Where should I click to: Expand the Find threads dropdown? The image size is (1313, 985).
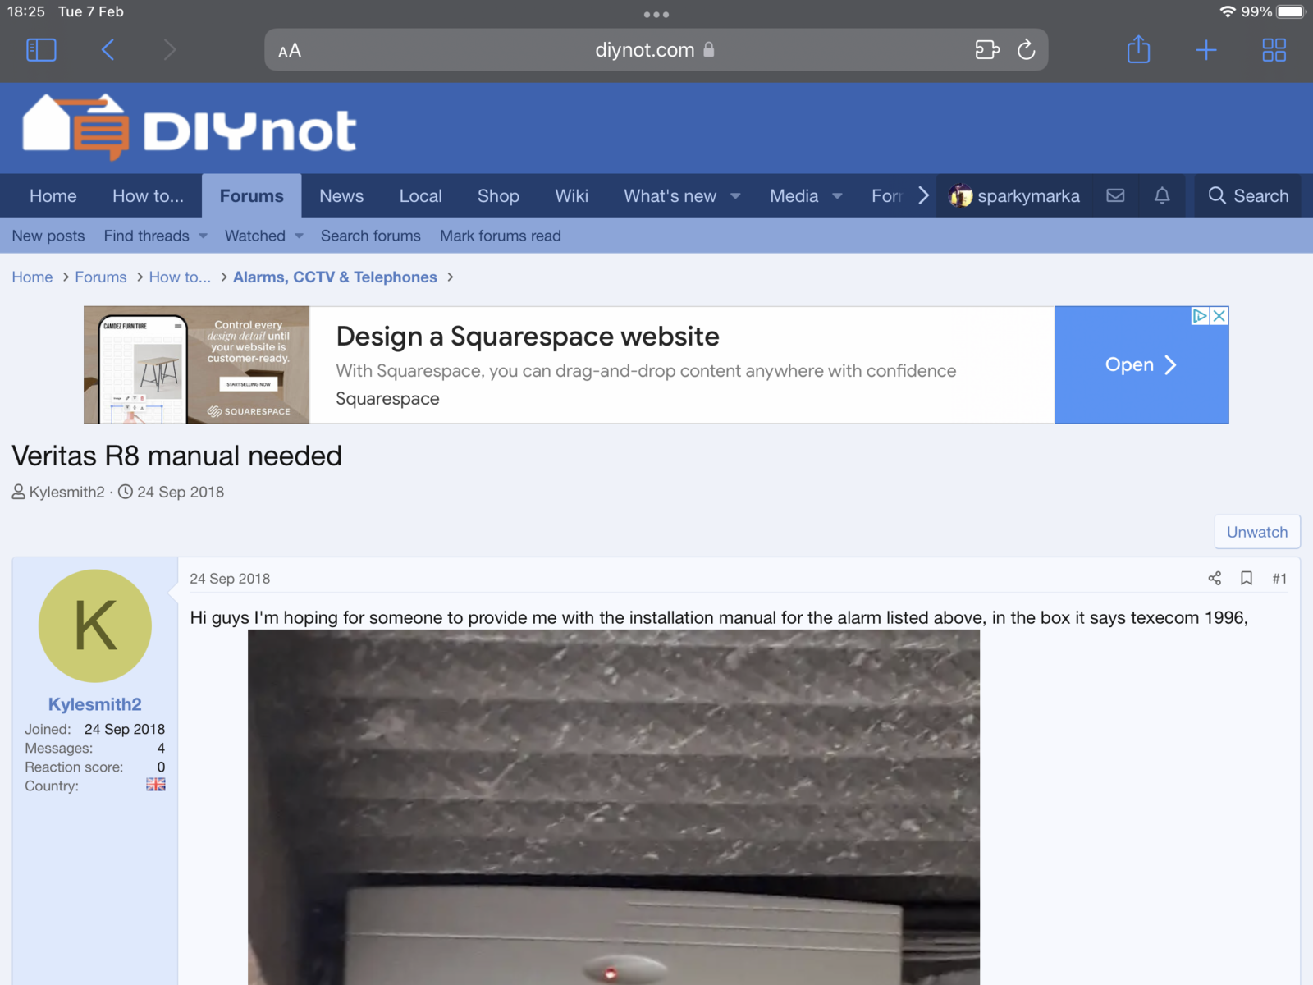click(203, 236)
